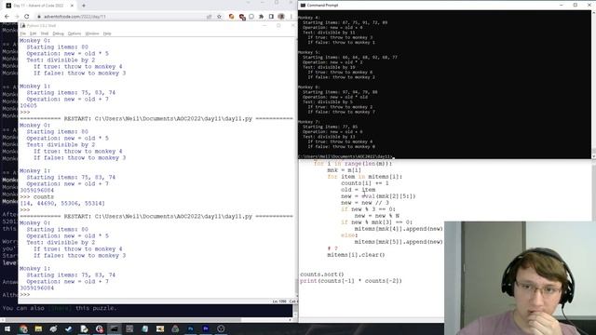
Task: Open the File menu in Python Shell
Action: coord(22,33)
